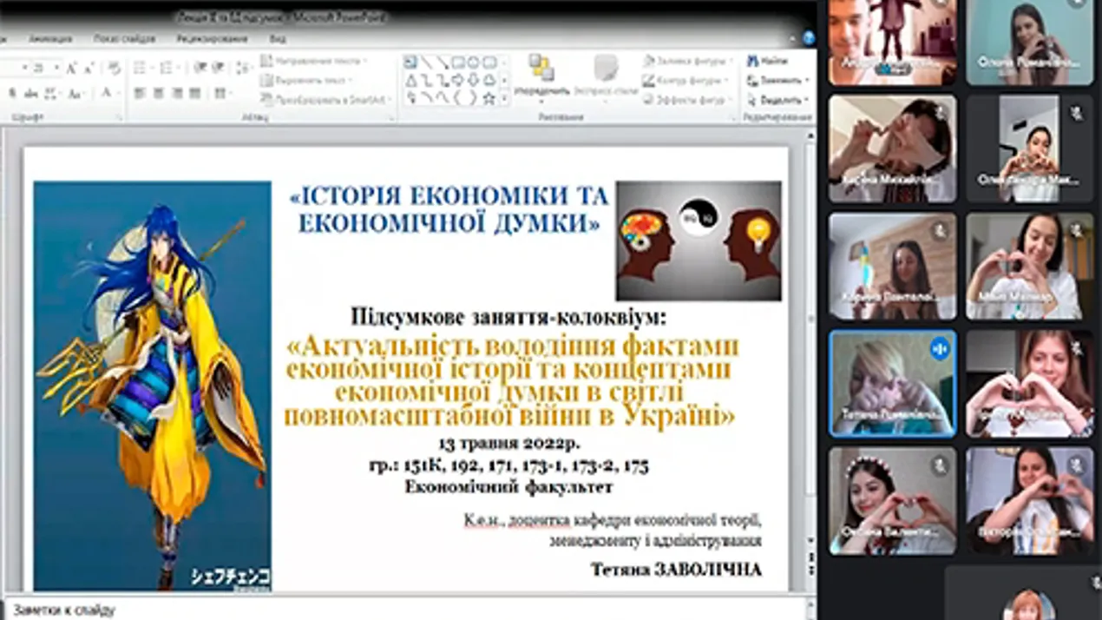Toggle text Shadow formatting
The image size is (1102, 620).
(12, 93)
